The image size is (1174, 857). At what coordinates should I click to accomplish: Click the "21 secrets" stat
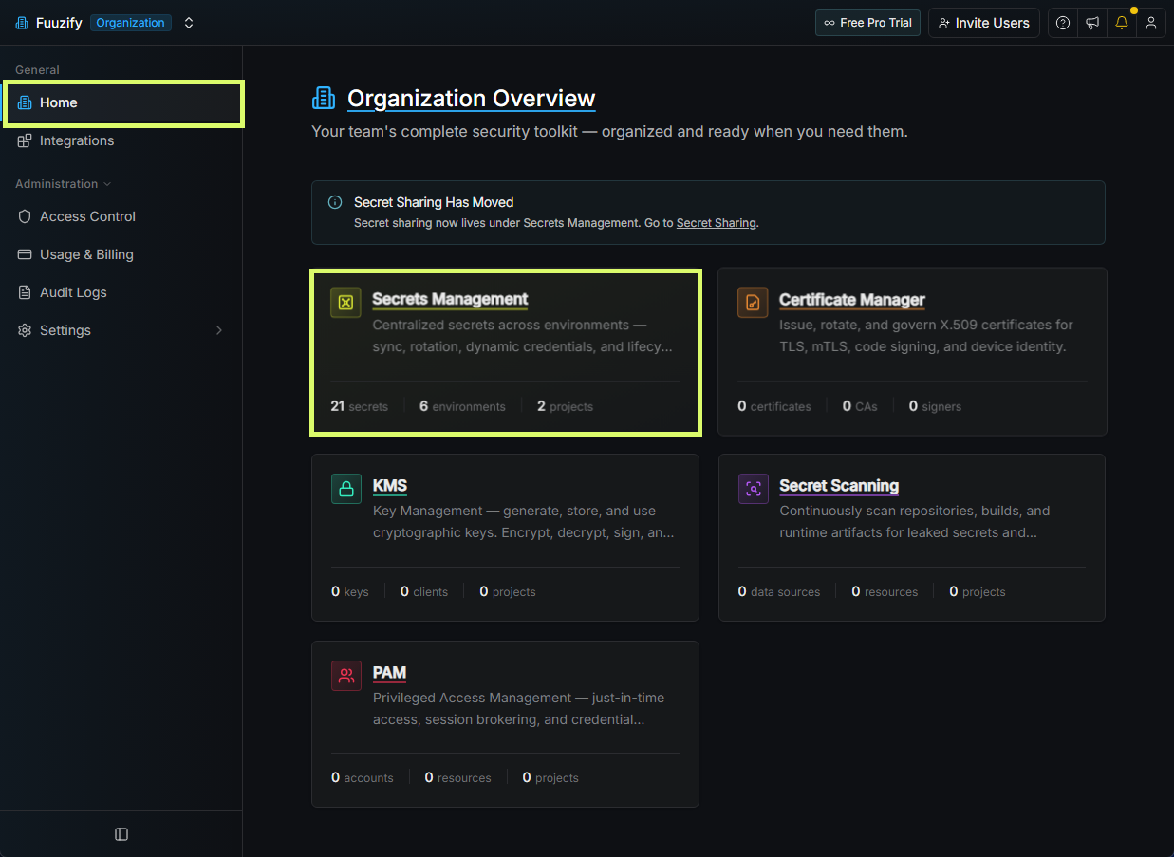(359, 406)
